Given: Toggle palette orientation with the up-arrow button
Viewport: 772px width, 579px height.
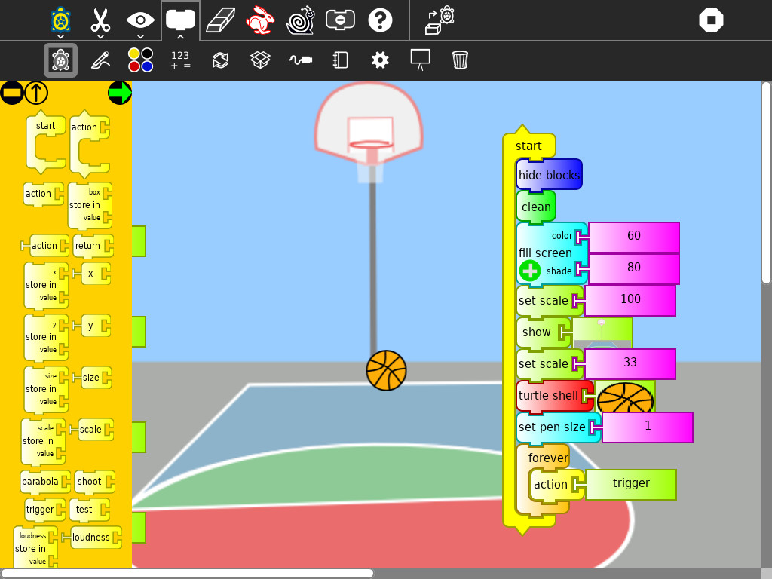Looking at the screenshot, I should click(36, 93).
